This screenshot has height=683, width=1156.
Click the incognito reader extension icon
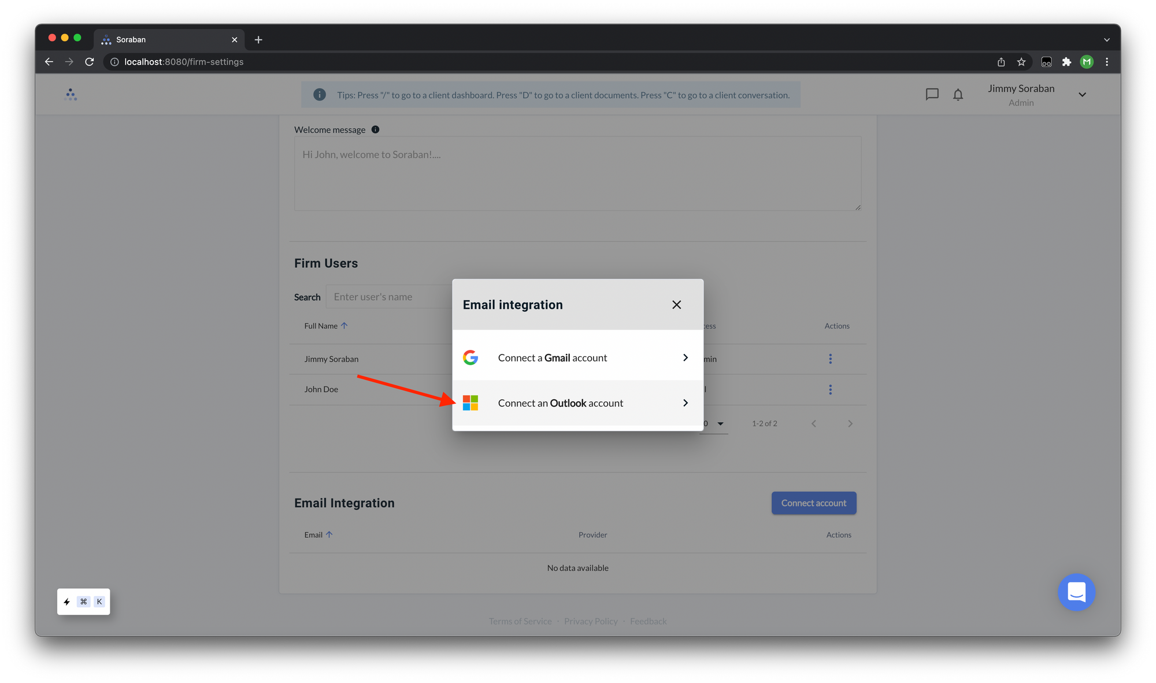[x=1046, y=62]
